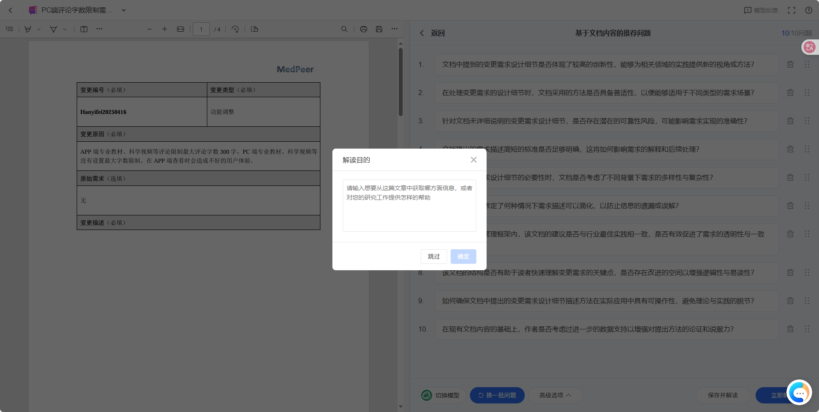
Task: Click the 换一批问题 button
Action: 497,395
